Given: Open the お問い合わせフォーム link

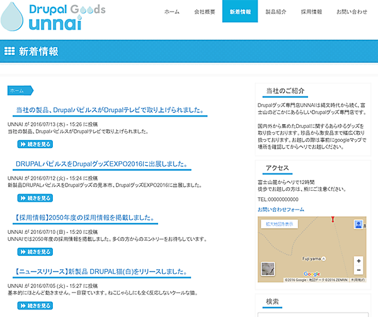Looking at the screenshot, I should click(281, 209).
